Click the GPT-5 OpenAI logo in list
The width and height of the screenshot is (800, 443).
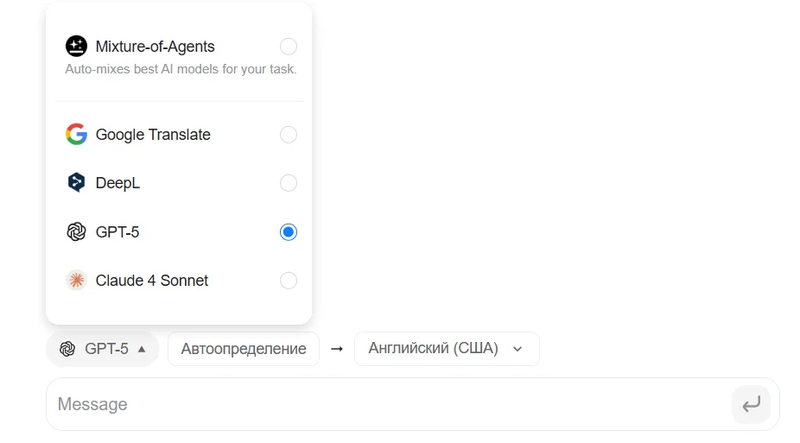point(76,231)
